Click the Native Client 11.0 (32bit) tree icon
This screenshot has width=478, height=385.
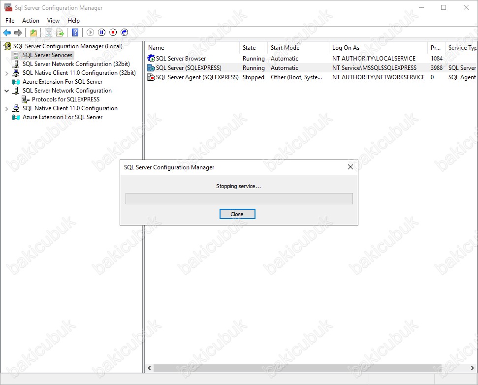click(16, 73)
